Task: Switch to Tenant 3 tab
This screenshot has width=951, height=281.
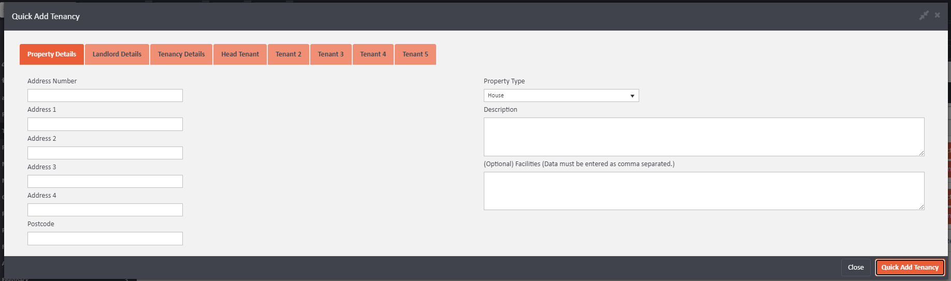Action: pyautogui.click(x=330, y=54)
